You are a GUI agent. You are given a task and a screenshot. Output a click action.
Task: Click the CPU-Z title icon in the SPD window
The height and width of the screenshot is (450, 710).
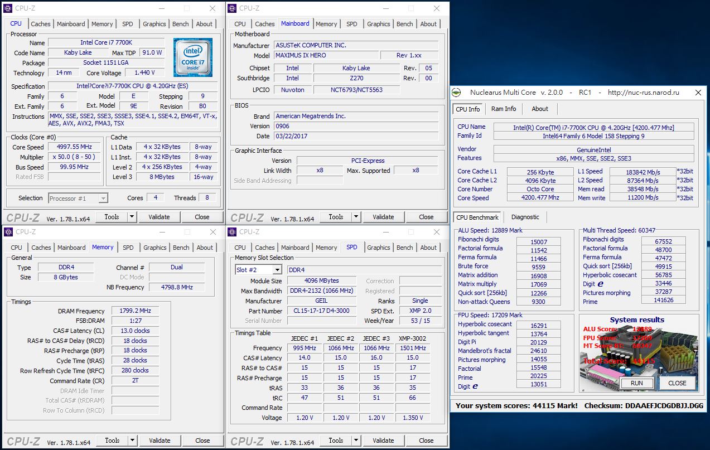click(x=233, y=231)
